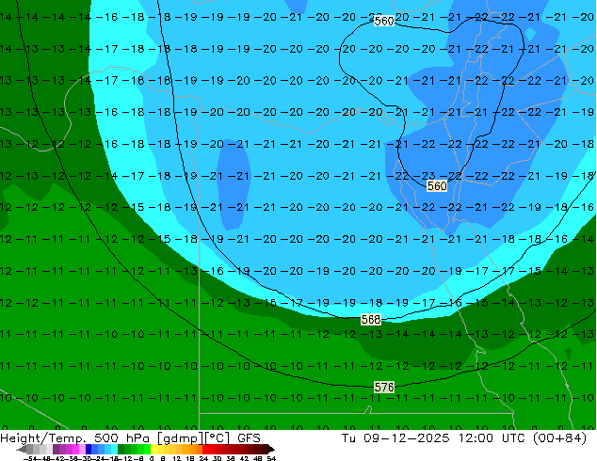The width and height of the screenshot is (597, 461).
Task: Click the cyan segment of the color legend
Action: (114, 449)
